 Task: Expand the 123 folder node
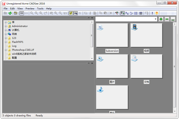click(6, 38)
